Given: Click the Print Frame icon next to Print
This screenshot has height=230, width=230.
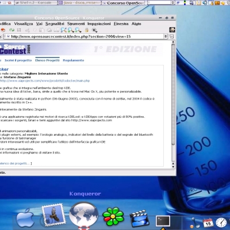Looking at the screenshot, I should click(x=56, y=30).
